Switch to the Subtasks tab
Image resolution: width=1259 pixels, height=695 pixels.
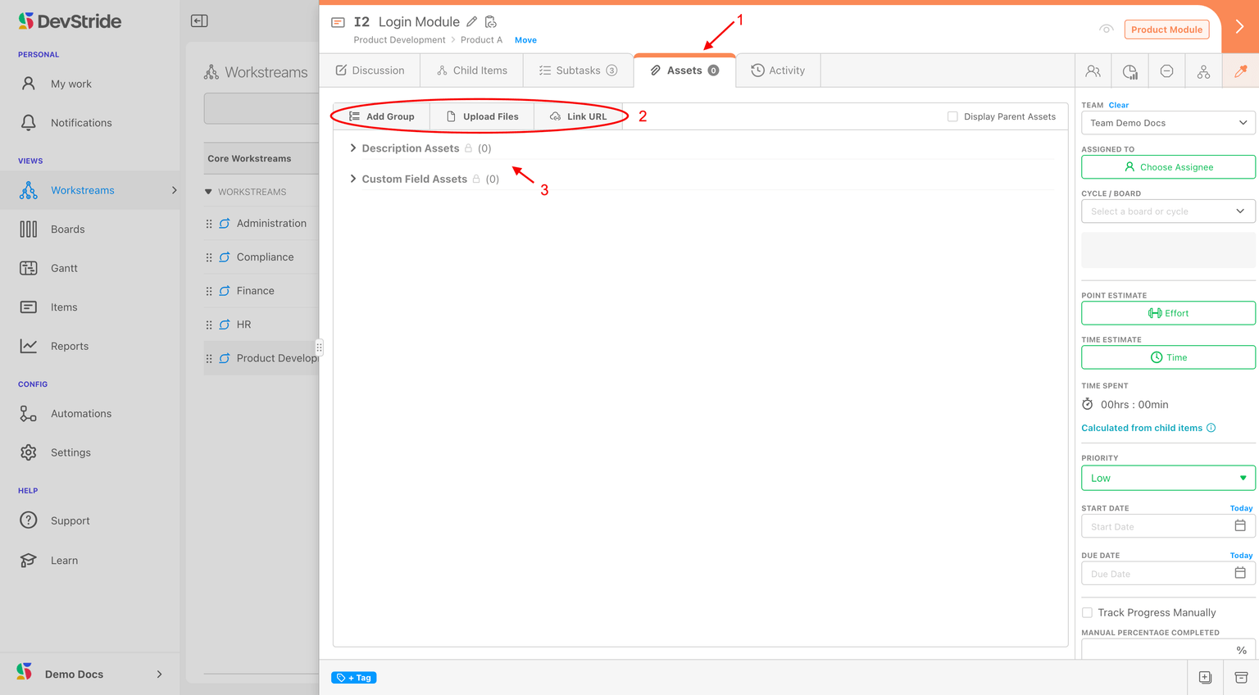click(578, 70)
